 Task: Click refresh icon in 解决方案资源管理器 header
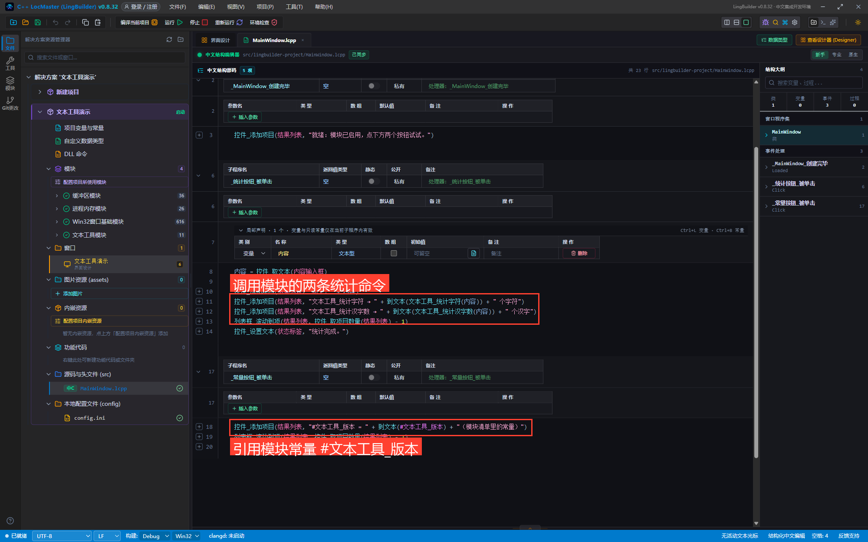click(x=169, y=39)
